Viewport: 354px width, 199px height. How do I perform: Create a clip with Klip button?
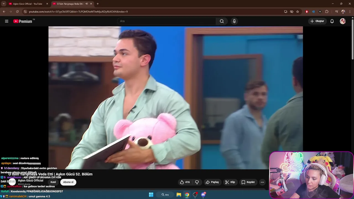click(x=230, y=182)
